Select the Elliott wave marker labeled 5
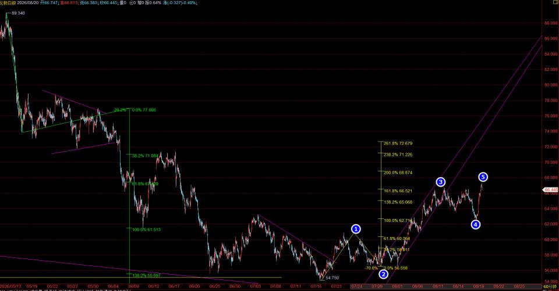Viewport: 559px width, 291px height. click(483, 177)
